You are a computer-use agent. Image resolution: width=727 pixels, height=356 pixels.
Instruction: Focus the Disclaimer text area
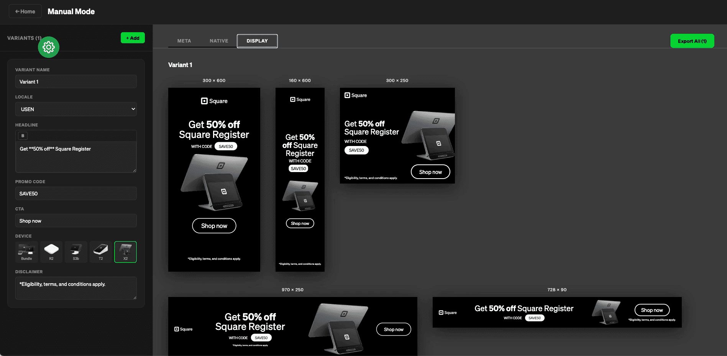coord(76,288)
